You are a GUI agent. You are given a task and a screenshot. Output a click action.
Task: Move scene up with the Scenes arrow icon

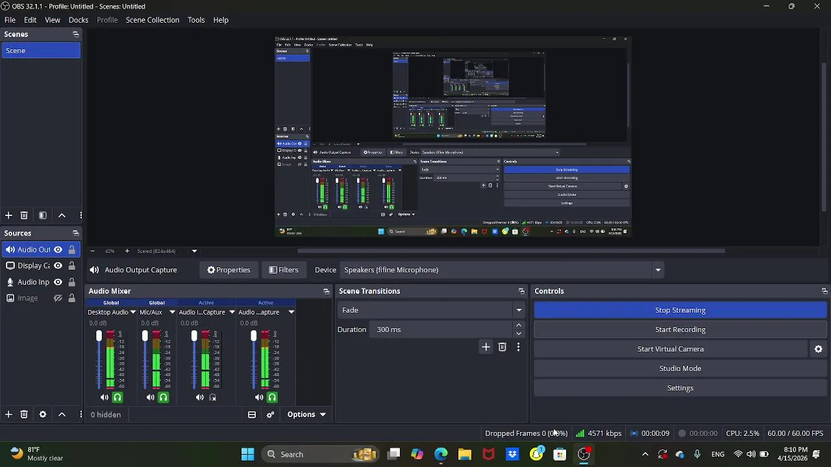point(62,215)
